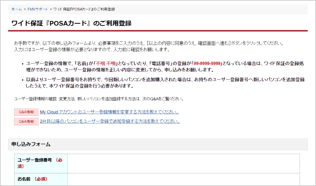316x186 pixels.
Task: Open the FMVサポート breadcrumb link
Action: pos(38,9)
